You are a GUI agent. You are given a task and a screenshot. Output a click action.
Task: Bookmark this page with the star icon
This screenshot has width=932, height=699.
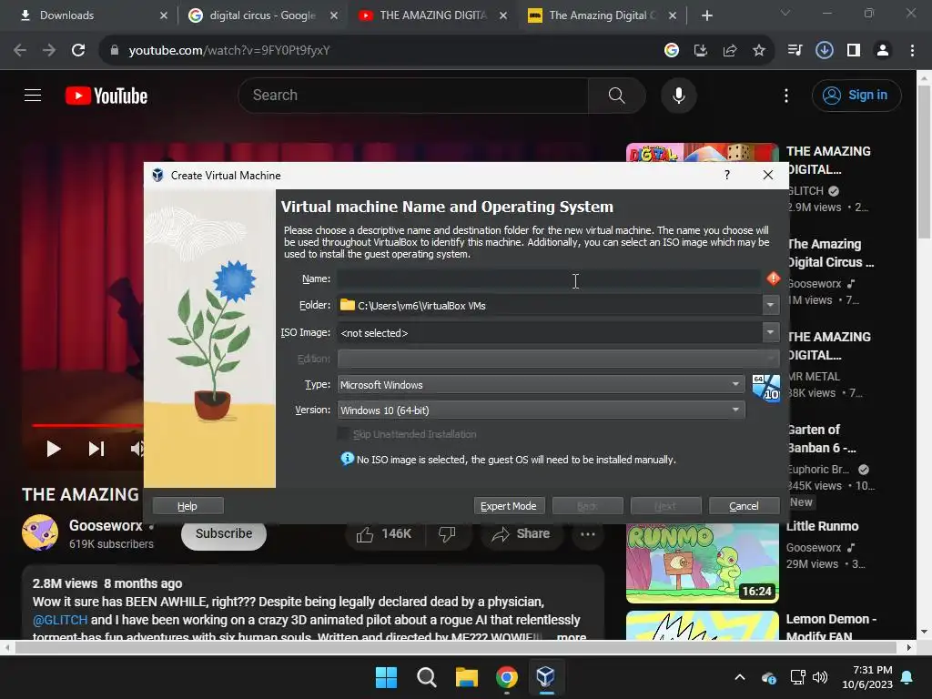(759, 51)
